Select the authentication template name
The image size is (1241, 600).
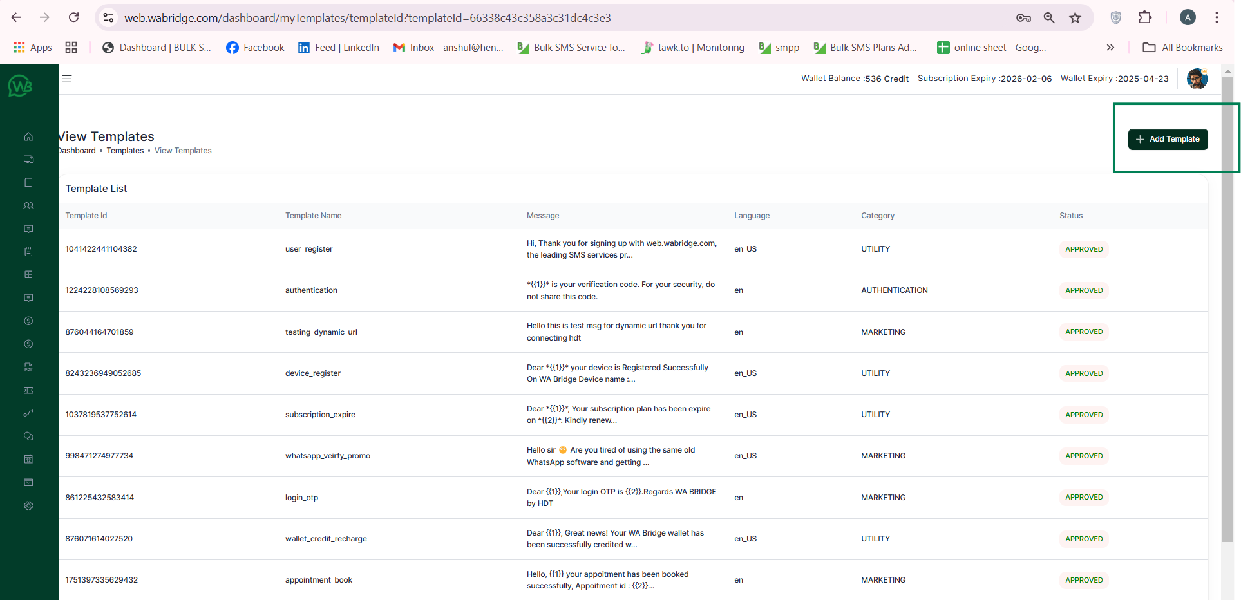(311, 290)
